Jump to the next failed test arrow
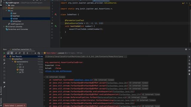 [x=35, y=53]
